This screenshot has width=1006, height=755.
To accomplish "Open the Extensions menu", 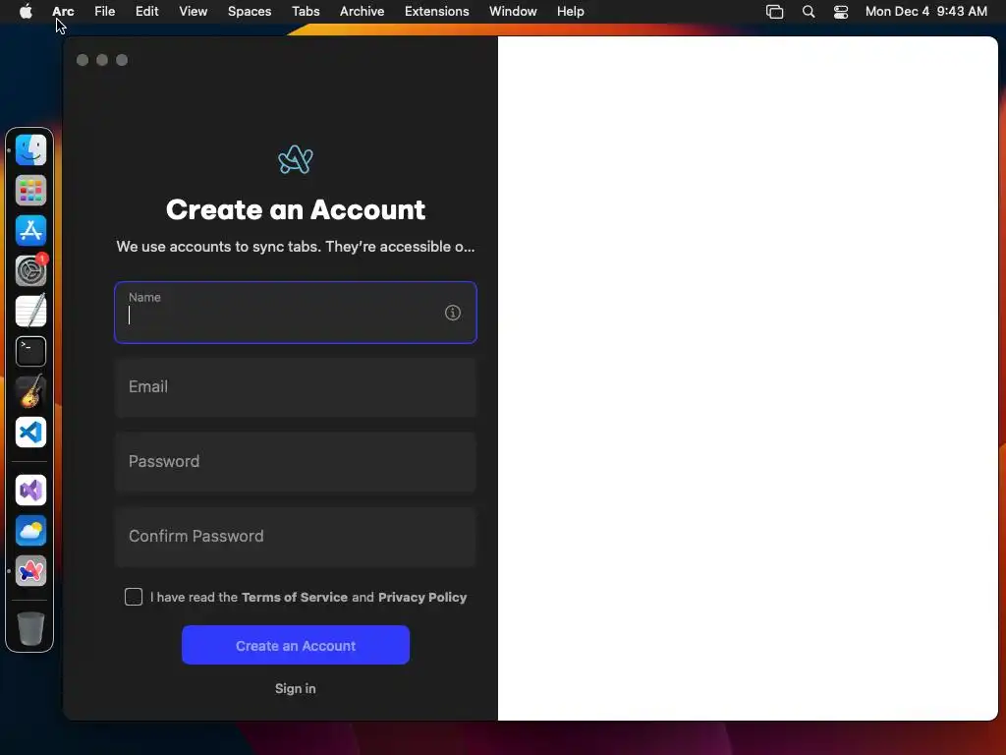I will tap(437, 11).
